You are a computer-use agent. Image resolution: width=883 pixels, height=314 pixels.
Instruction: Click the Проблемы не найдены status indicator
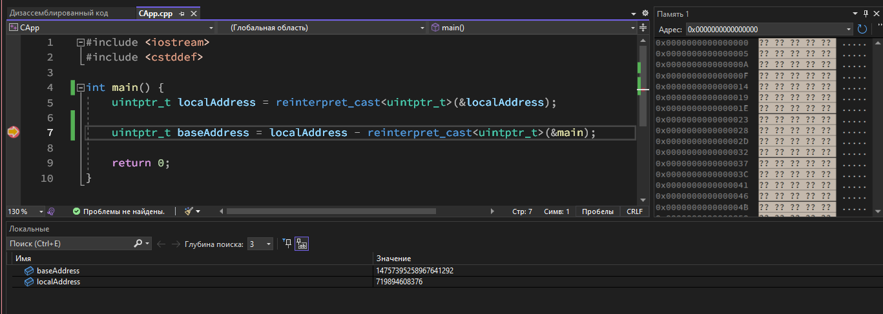click(x=119, y=211)
